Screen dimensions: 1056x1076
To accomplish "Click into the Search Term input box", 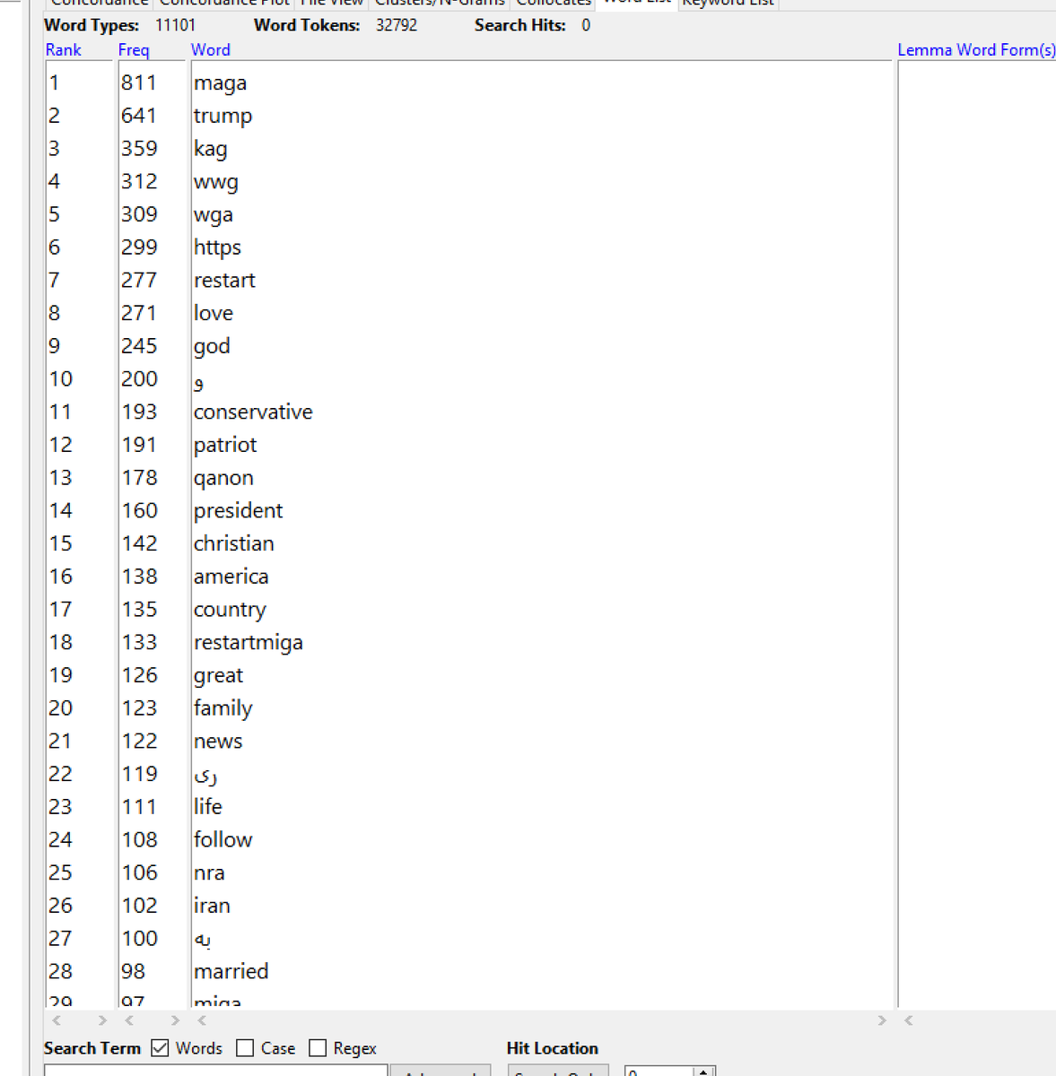I will (x=216, y=1070).
